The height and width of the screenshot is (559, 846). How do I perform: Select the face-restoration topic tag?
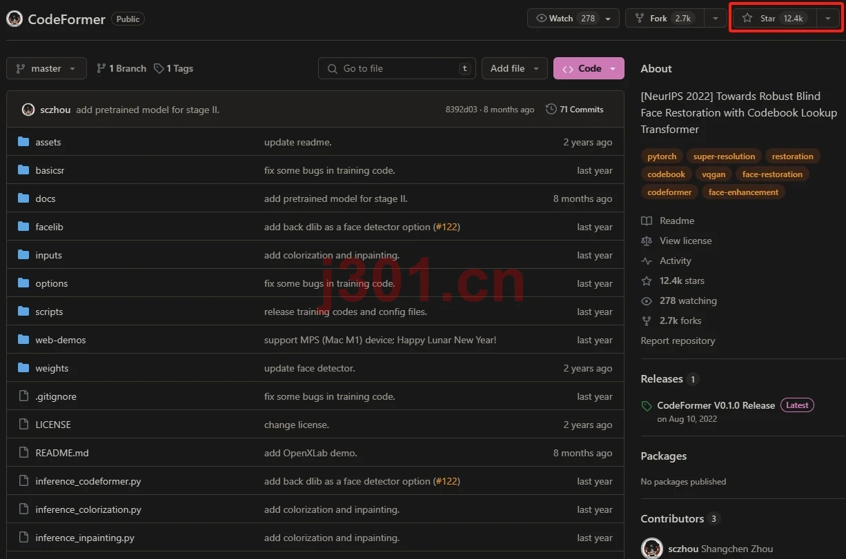click(x=772, y=174)
